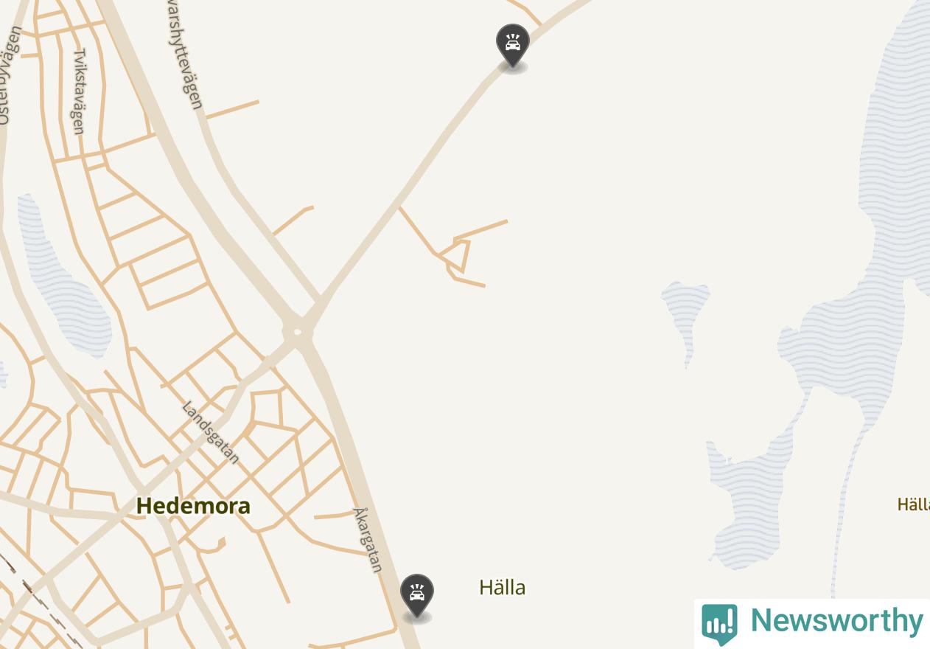Image resolution: width=930 pixels, height=649 pixels.
Task: Click the partially visible Österbyvägen road label
Action: [x=7, y=74]
